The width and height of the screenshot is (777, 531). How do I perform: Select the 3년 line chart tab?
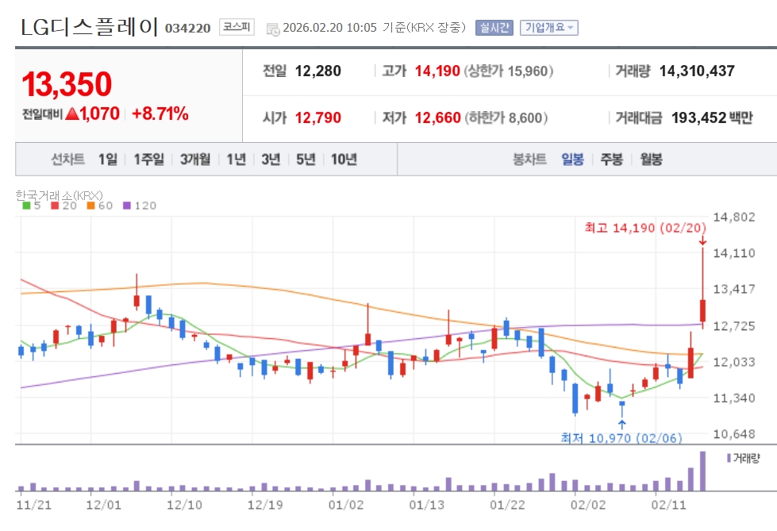[x=271, y=160]
